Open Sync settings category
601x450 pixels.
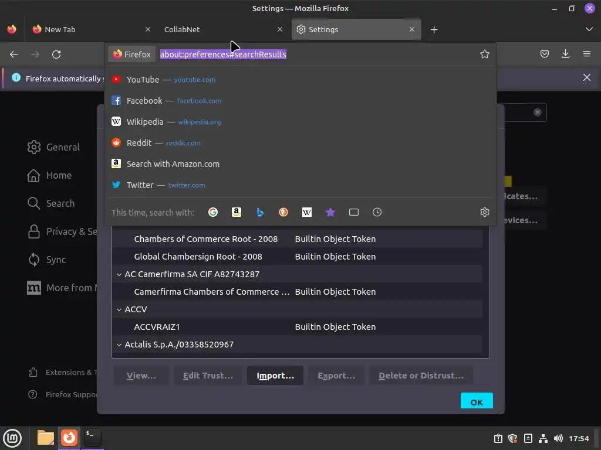click(47, 260)
